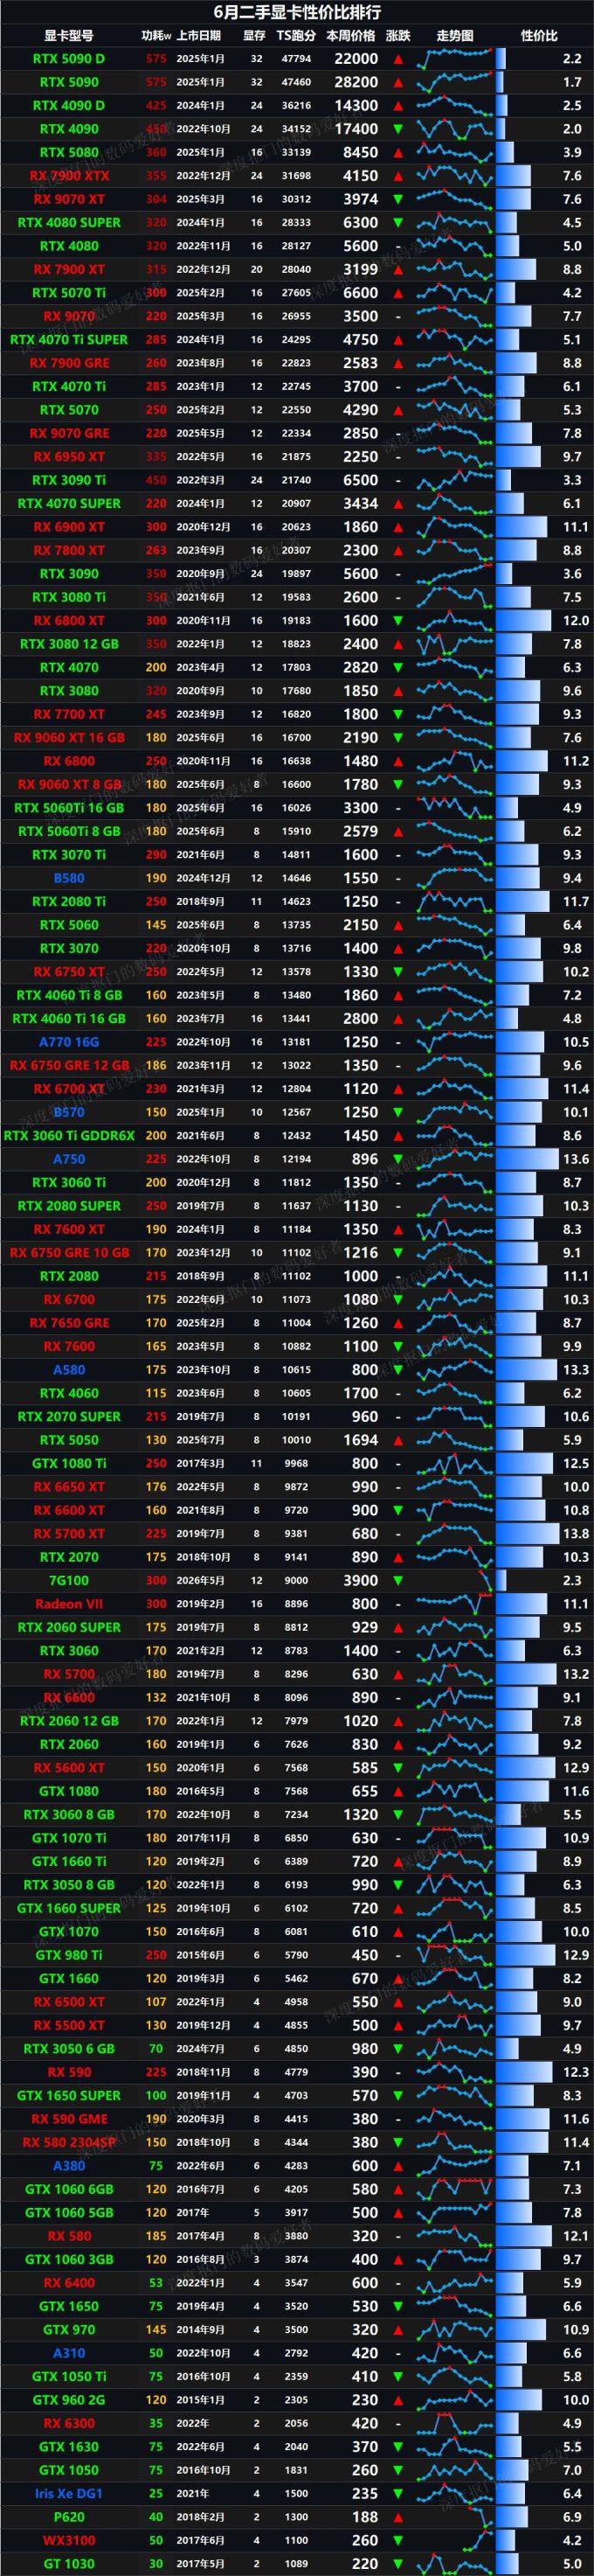Viewport: 594px width, 2576px height.
Task: Click the green down arrow in RX 7700 XT row
Action: point(398,714)
